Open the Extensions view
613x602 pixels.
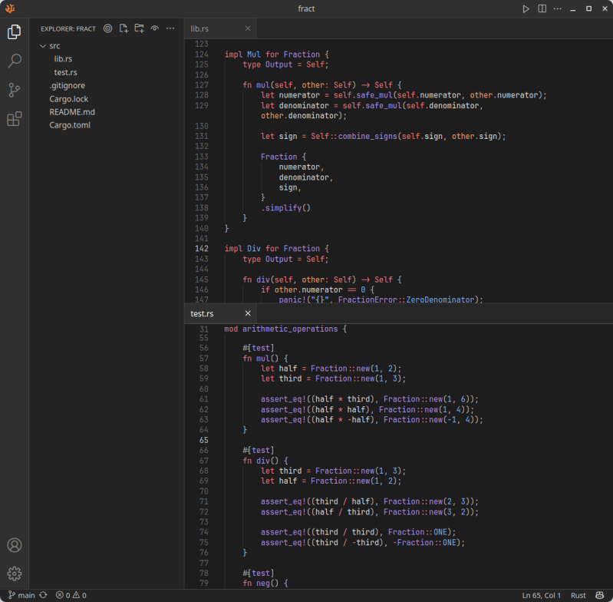pyautogui.click(x=14, y=119)
